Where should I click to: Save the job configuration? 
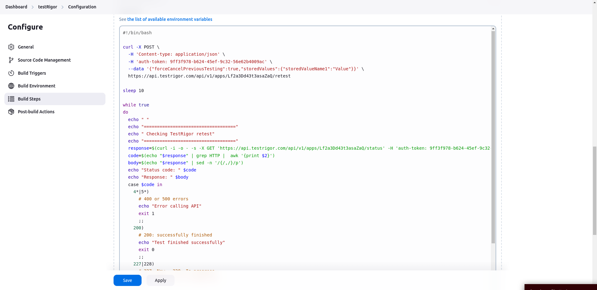(127, 280)
